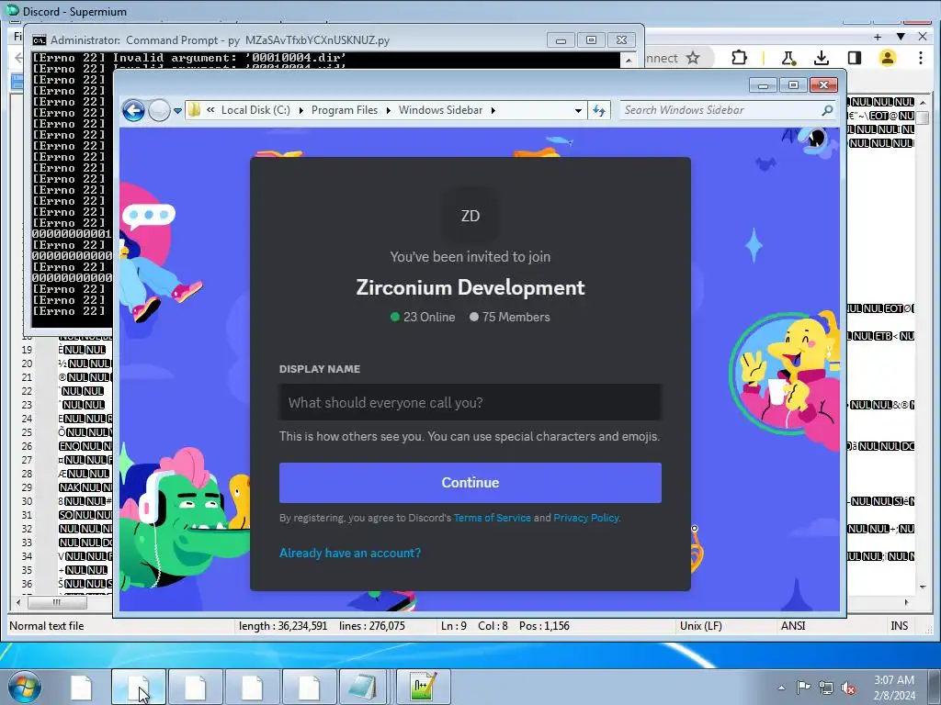The width and height of the screenshot is (941, 705).
Task: Open the browser extensions puzzle icon
Action: (740, 58)
